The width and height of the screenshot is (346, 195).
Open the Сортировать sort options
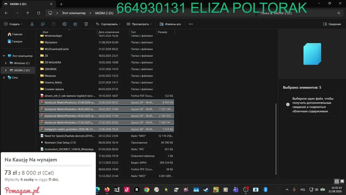(x=108, y=24)
